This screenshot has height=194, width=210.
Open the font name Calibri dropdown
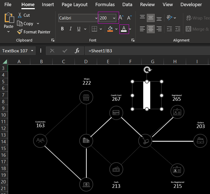(x=96, y=18)
